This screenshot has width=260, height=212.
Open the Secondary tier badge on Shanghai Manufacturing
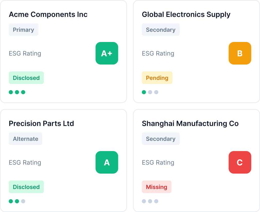point(160,139)
